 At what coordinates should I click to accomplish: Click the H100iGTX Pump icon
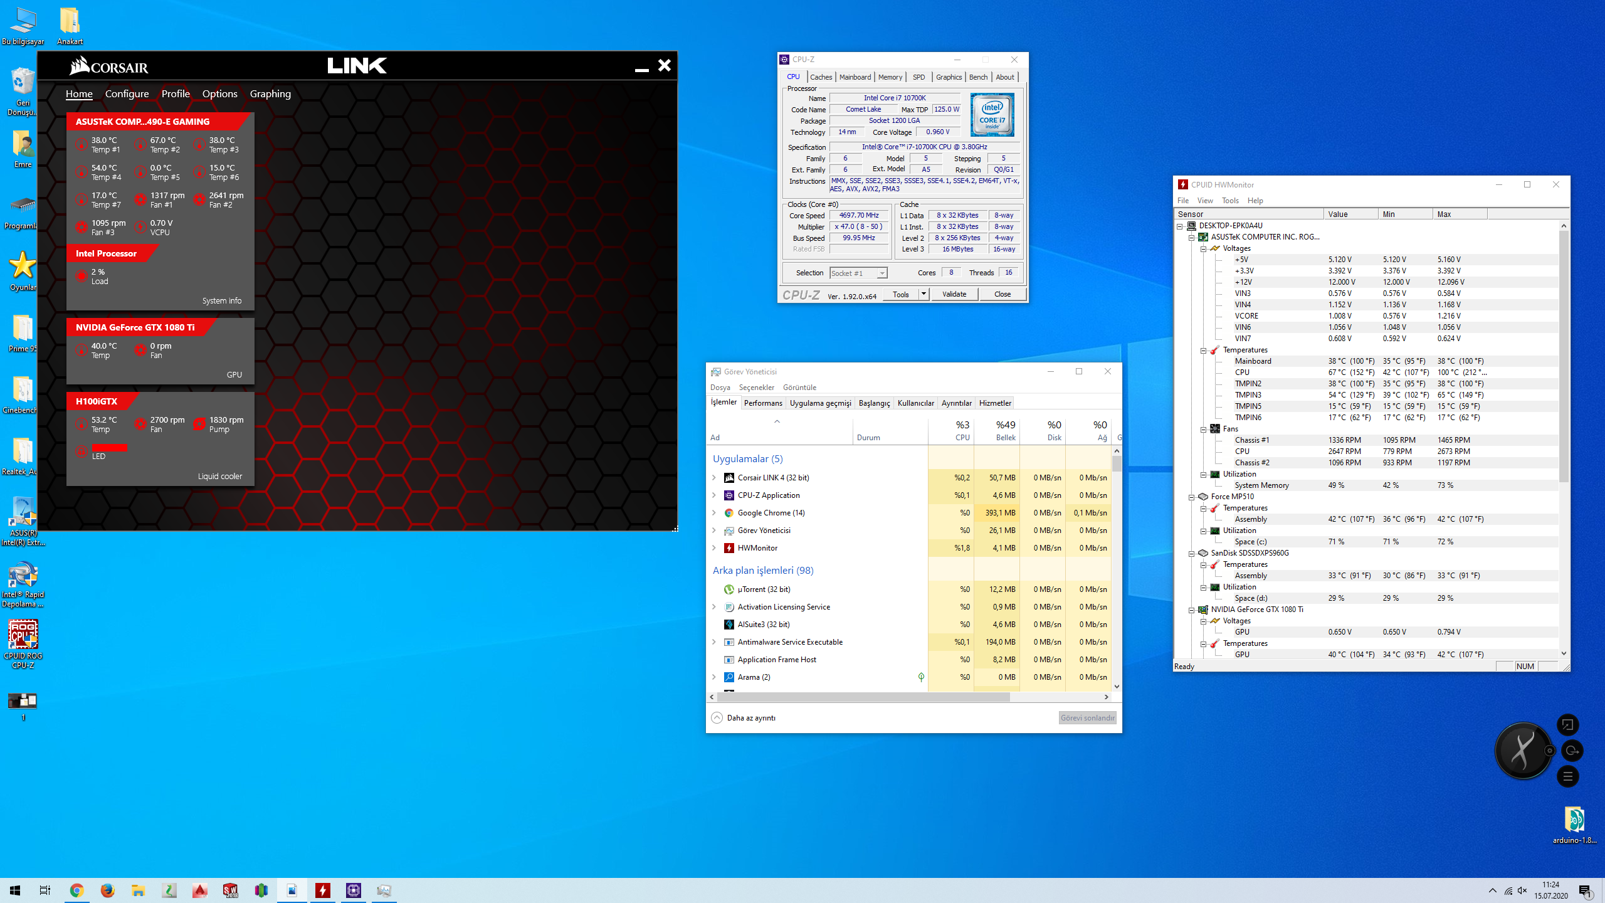coord(199,424)
